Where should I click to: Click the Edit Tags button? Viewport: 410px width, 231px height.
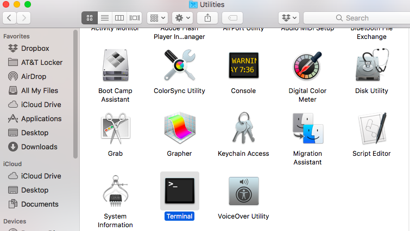coord(232,18)
